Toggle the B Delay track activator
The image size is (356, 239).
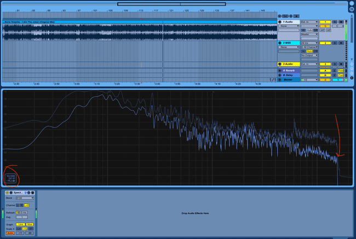point(325,75)
